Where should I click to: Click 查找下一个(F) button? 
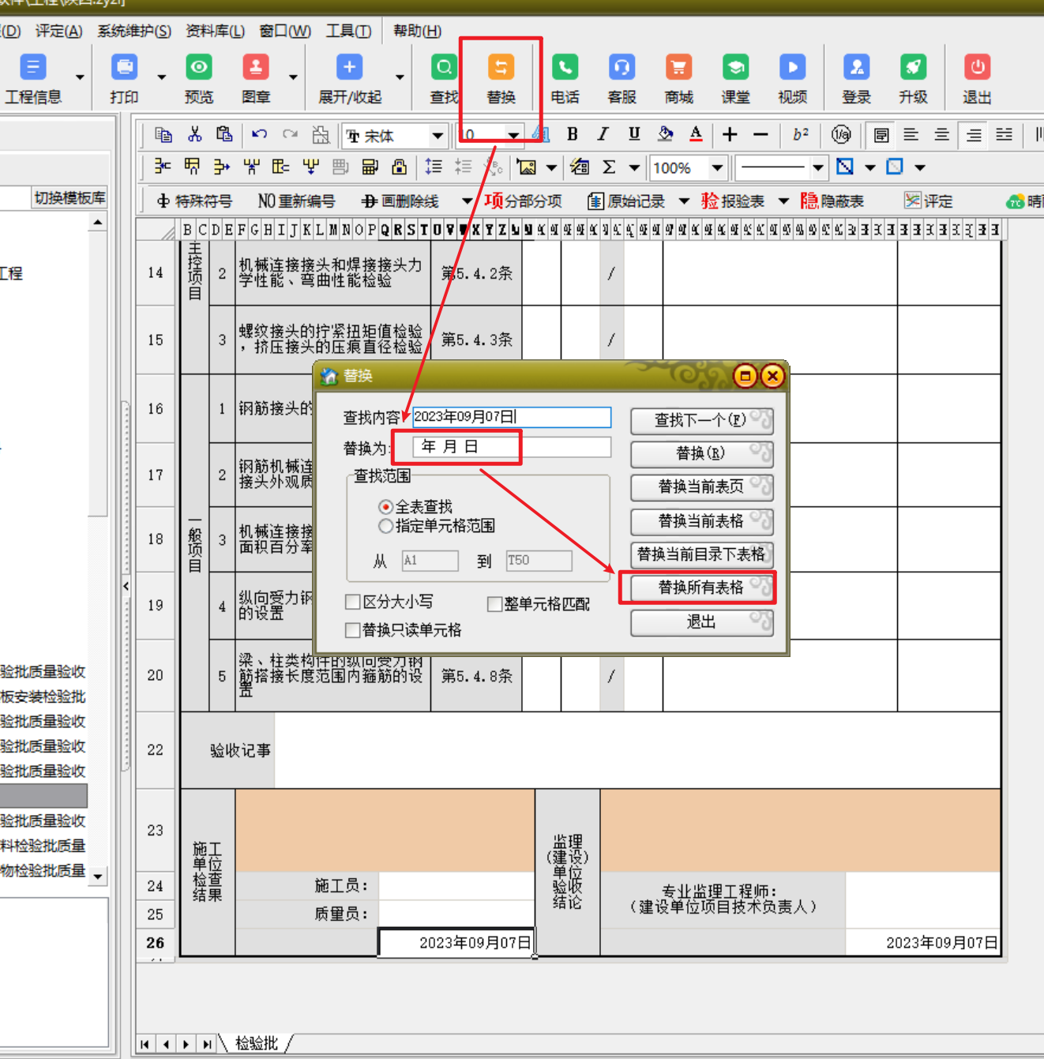pyautogui.click(x=701, y=420)
